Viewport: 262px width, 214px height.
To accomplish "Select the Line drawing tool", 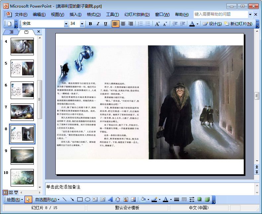I will coord(64,199).
